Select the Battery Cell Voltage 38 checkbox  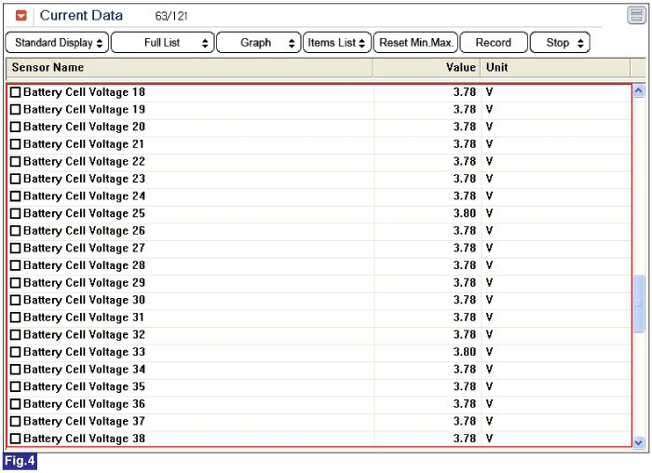click(x=15, y=439)
